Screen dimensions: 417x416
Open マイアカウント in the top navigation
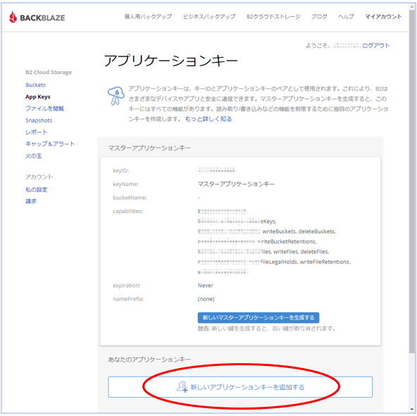click(x=383, y=16)
